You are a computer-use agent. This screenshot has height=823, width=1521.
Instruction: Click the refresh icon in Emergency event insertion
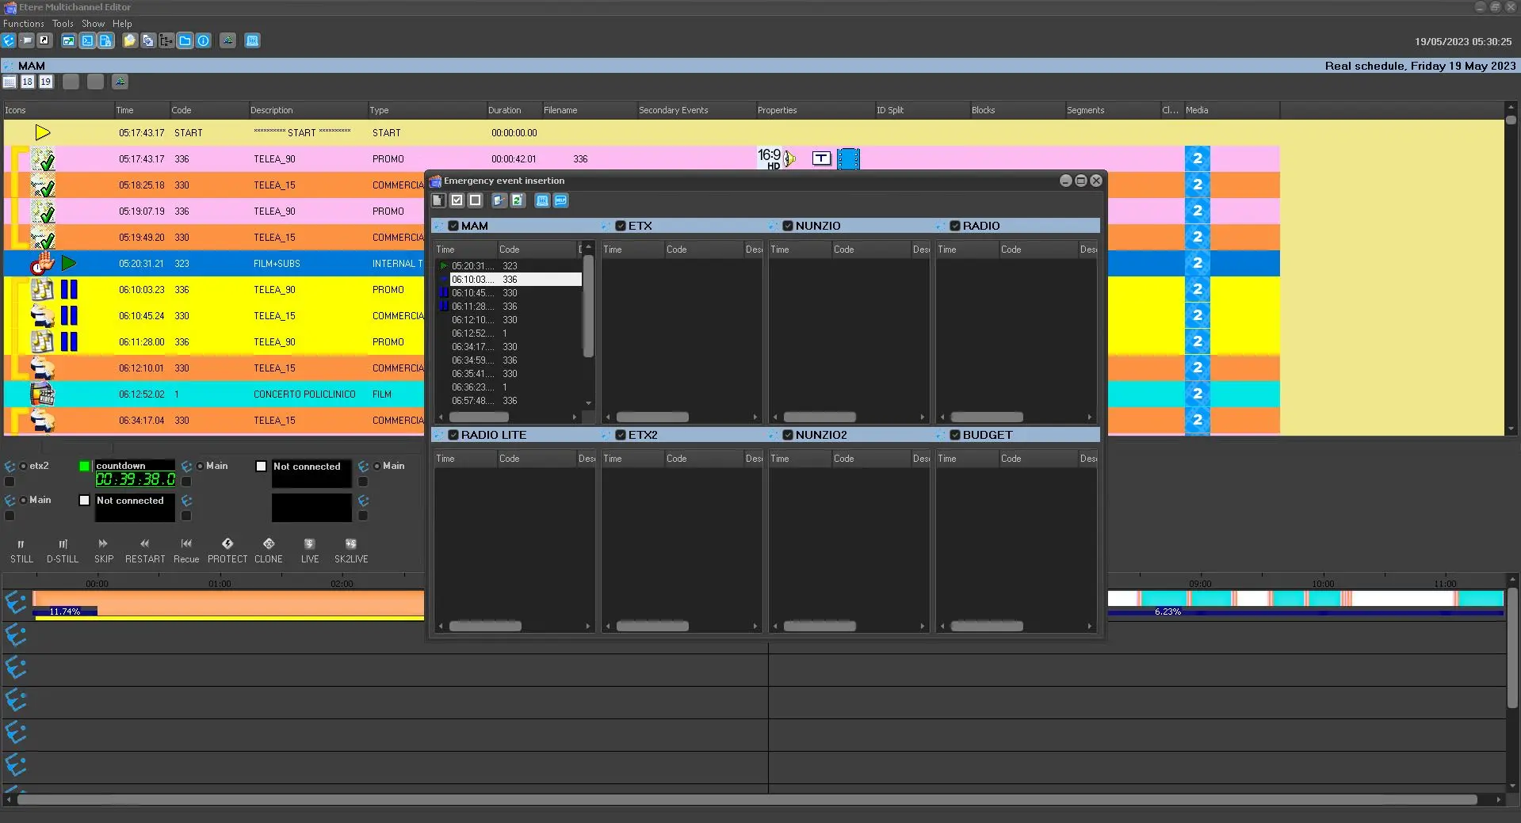[518, 201]
